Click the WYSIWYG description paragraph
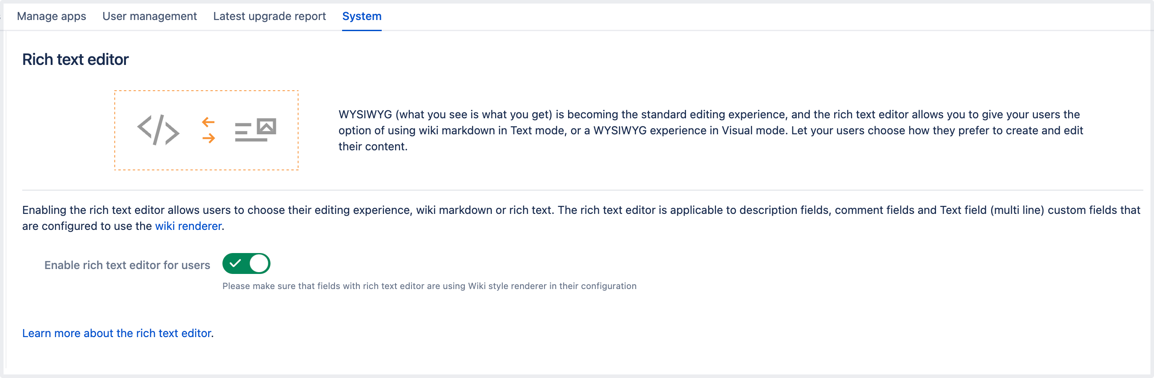Viewport: 1154px width, 378px height. (x=710, y=130)
